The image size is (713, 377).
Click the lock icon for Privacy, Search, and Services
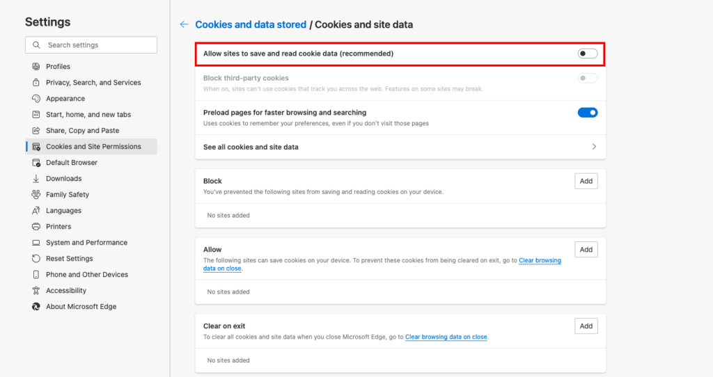(36, 82)
